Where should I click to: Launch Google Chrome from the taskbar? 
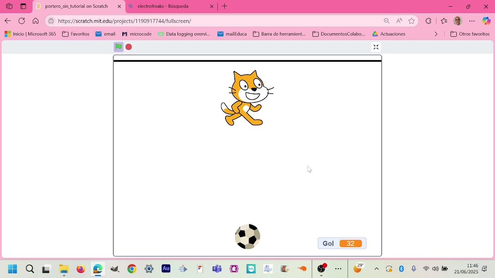coord(132,269)
